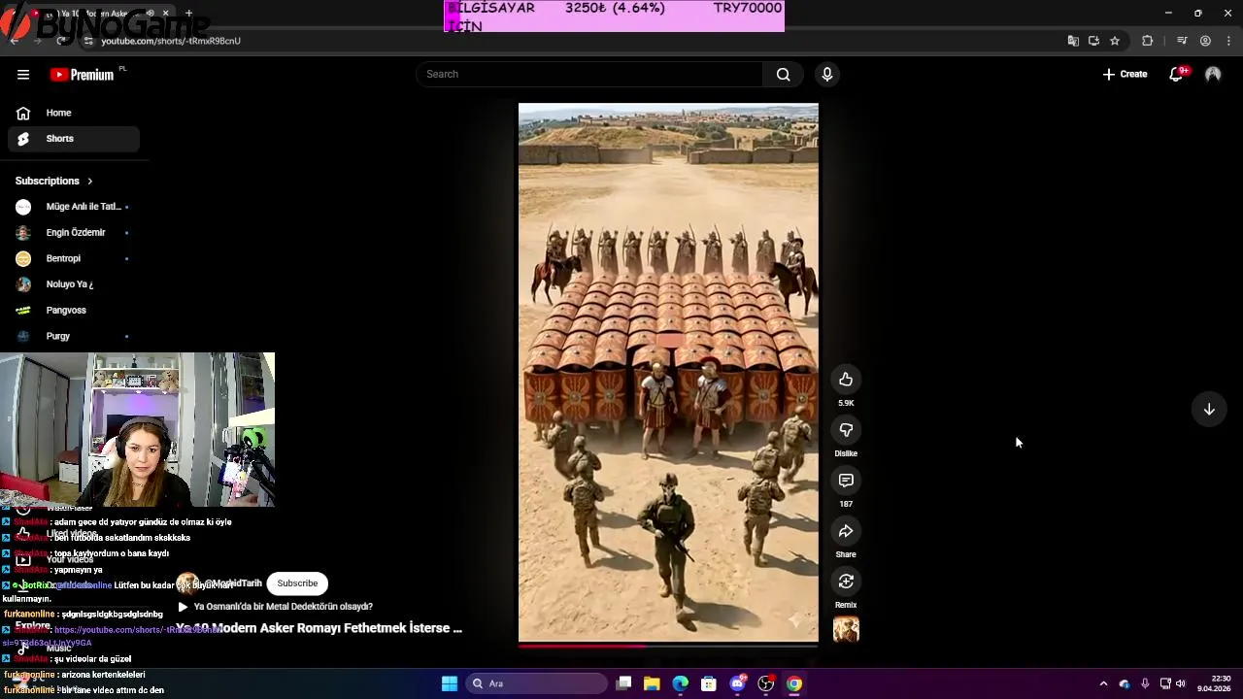This screenshot has width=1243, height=699.
Task: Open the sound thumbnail below Remix
Action: tap(846, 631)
